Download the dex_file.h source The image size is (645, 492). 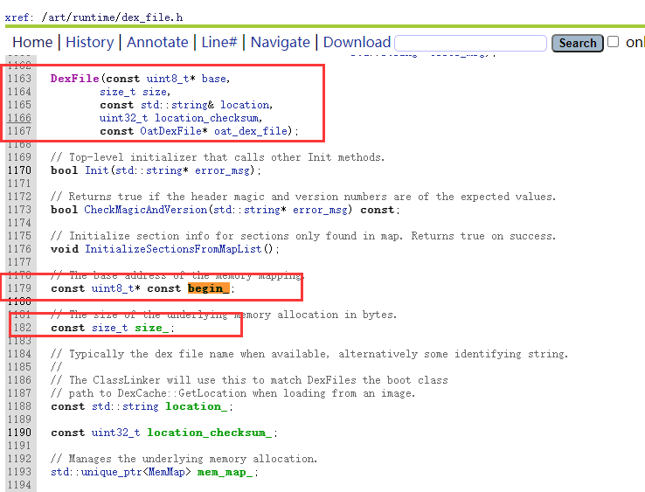[357, 42]
